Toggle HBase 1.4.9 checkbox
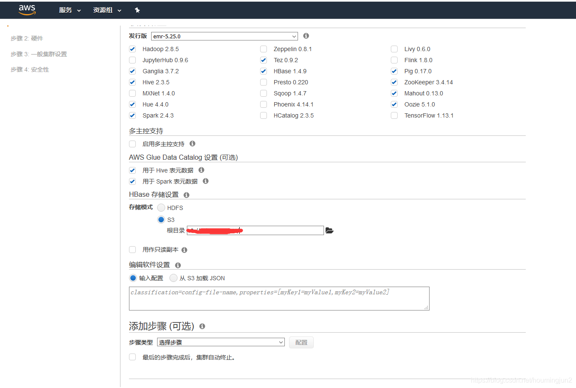This screenshot has height=388, width=576. click(264, 71)
